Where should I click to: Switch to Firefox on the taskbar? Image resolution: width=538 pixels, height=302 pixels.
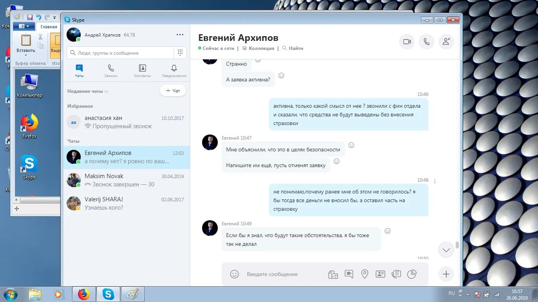(84, 294)
